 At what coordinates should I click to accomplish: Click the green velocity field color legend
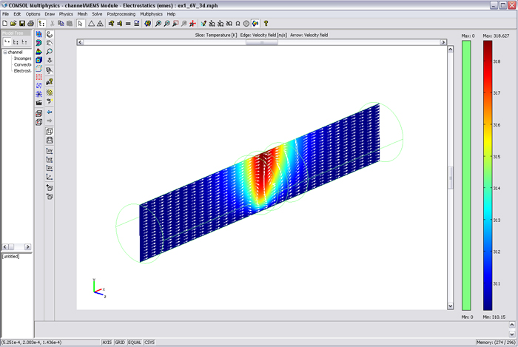pos(466,175)
